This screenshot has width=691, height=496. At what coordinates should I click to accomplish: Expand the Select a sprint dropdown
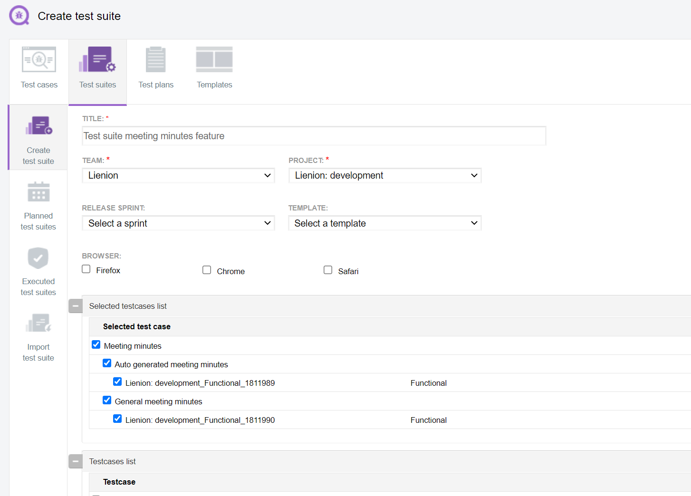pos(178,223)
